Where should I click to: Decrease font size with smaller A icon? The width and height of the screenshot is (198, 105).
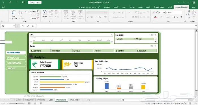click(153, 12)
